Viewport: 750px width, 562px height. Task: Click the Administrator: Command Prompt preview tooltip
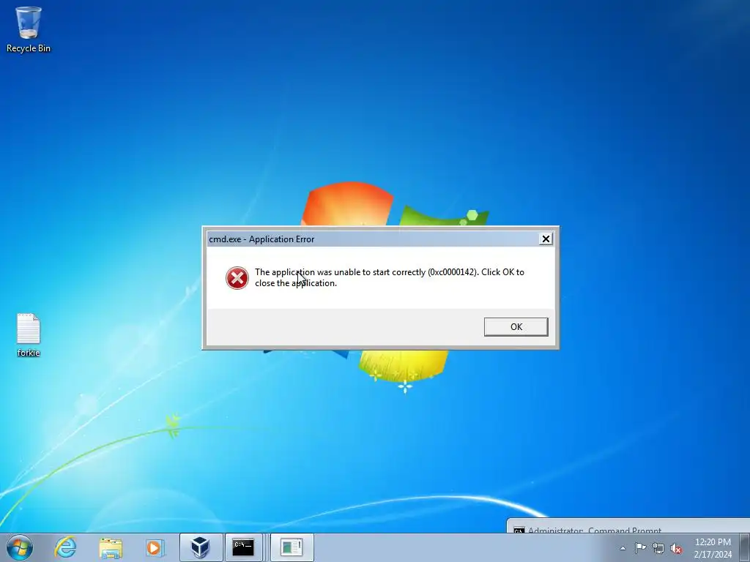point(628,525)
